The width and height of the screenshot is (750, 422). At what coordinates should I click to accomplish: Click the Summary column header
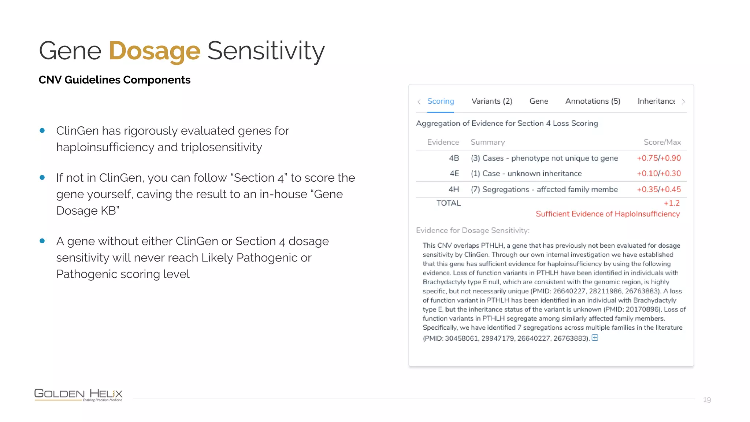pos(487,142)
